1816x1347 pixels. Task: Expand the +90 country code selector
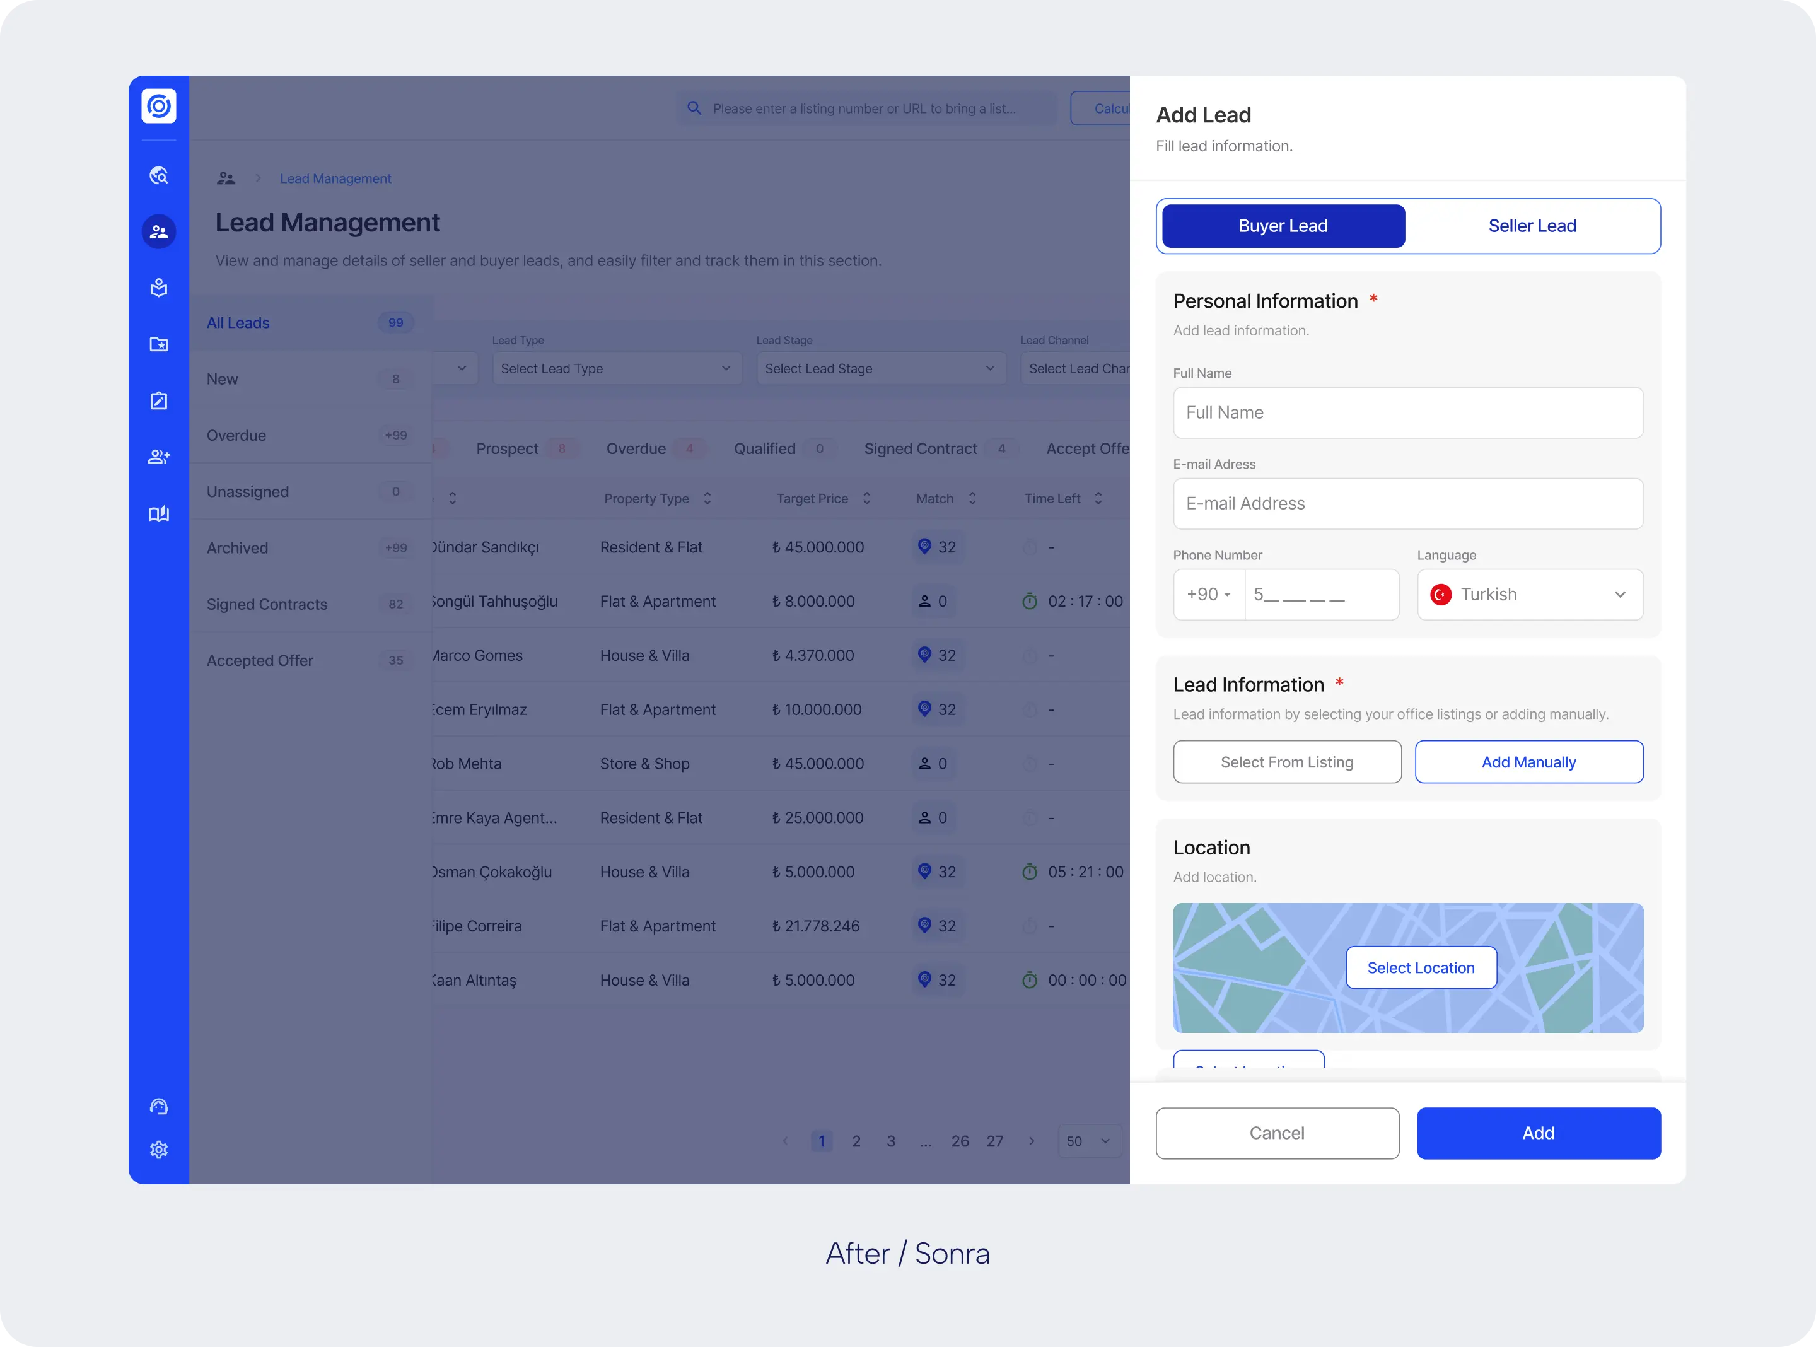(x=1209, y=595)
